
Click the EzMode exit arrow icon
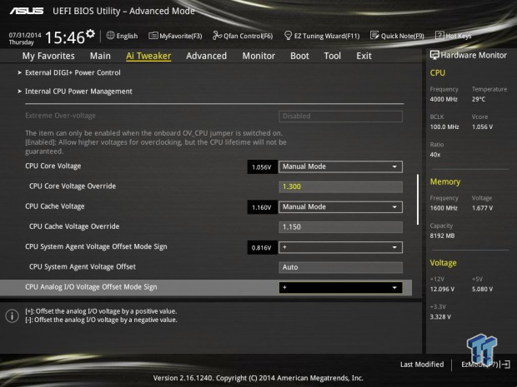505,365
